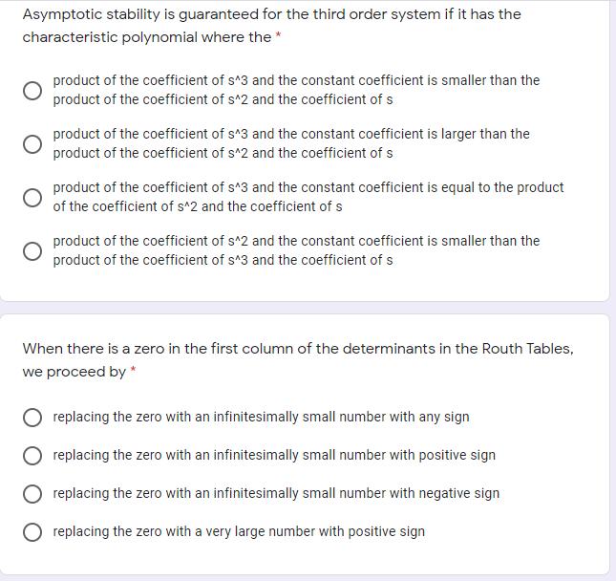The height and width of the screenshot is (581, 616).
Task: Click label text 'infinitesimally small number with positive sign'
Action: [x=274, y=456]
